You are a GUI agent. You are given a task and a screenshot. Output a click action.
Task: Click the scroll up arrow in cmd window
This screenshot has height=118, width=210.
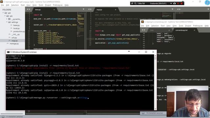click(x=155, y=56)
